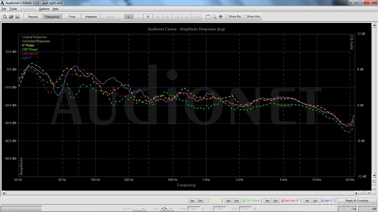Click the vertical zoom plus button
The width and height of the screenshot is (378, 212).
pyautogui.click(x=374, y=180)
